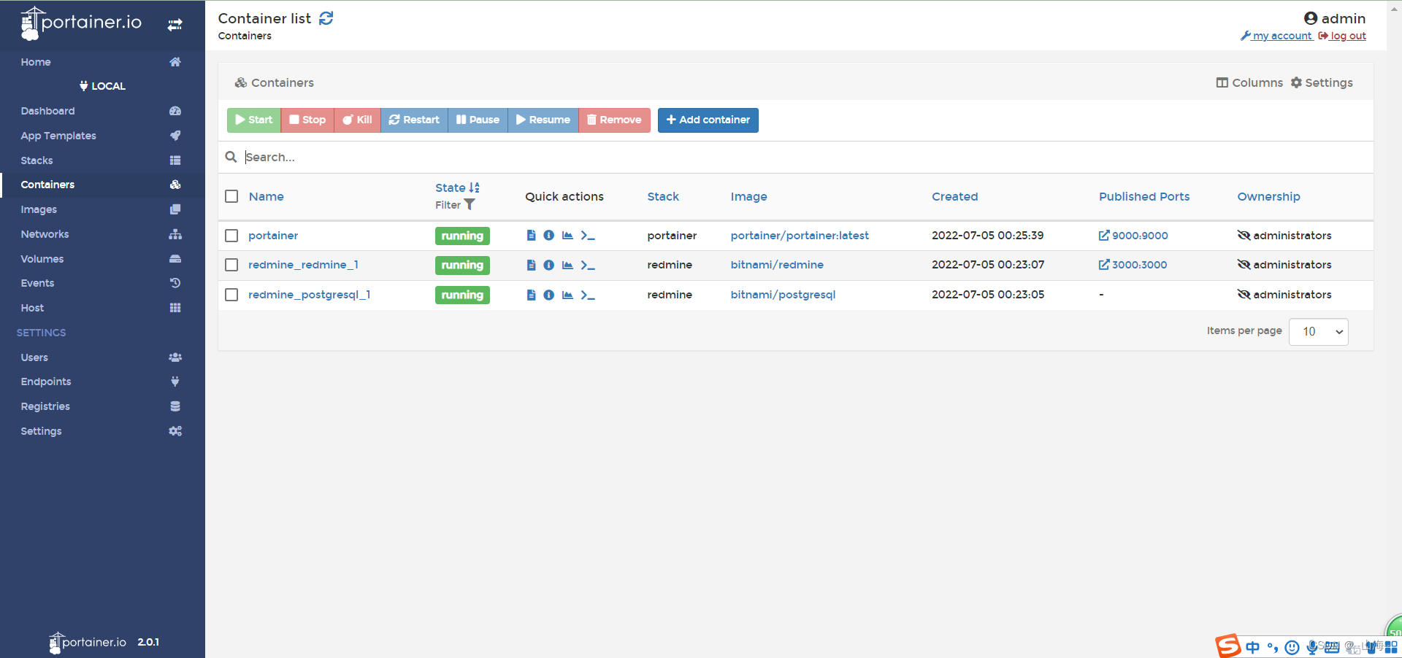Open the Items per page dropdown
Image resolution: width=1402 pixels, height=658 pixels.
tap(1319, 332)
